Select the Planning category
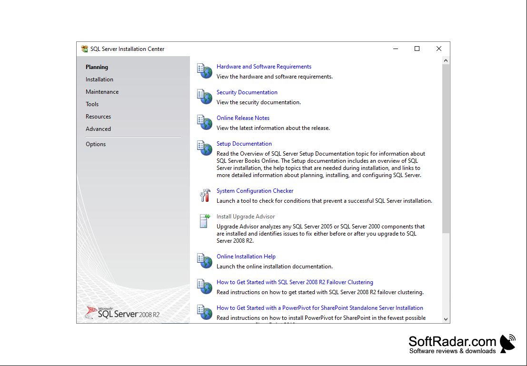The image size is (527, 366). (97, 67)
